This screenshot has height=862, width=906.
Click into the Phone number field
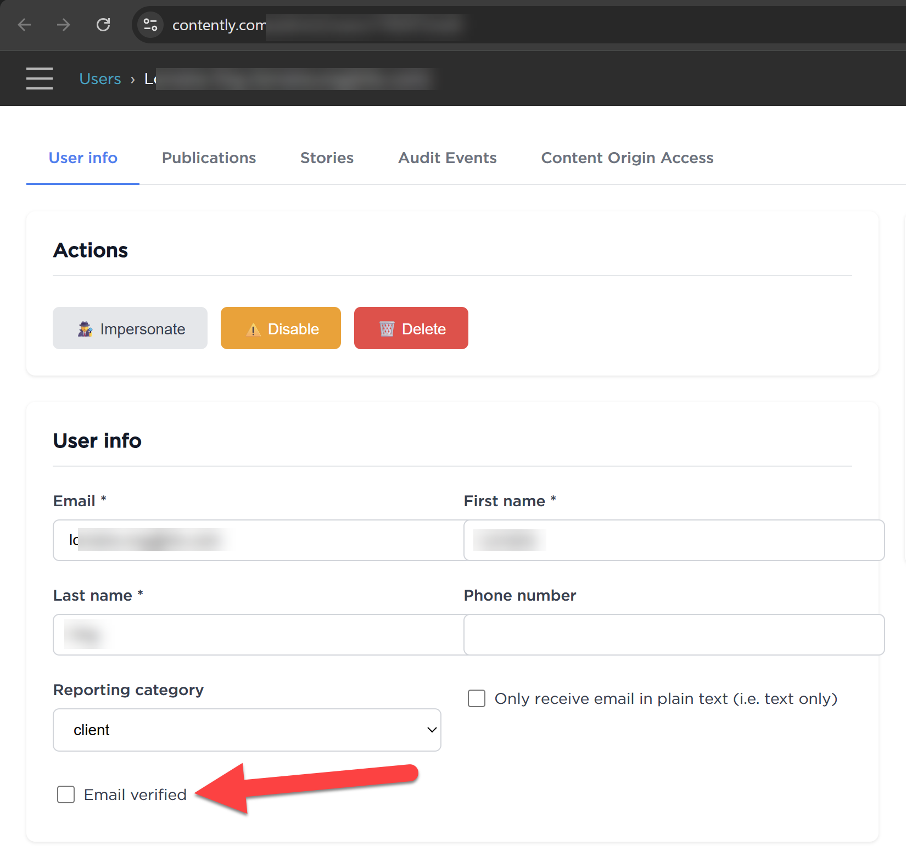click(674, 635)
